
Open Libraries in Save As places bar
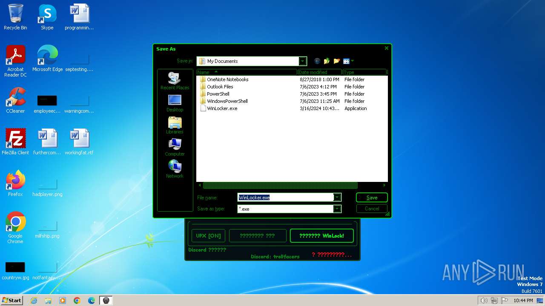(175, 125)
